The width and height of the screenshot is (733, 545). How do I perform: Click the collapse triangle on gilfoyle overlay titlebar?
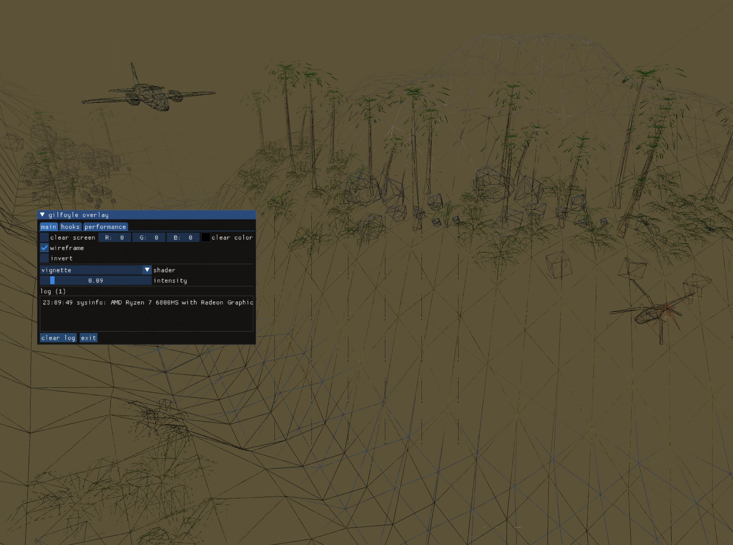(x=43, y=214)
